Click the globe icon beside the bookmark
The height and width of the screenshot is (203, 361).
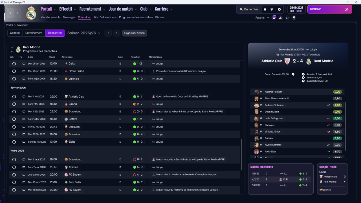point(272,9)
